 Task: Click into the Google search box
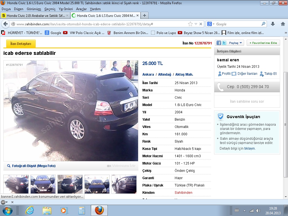[238, 24]
